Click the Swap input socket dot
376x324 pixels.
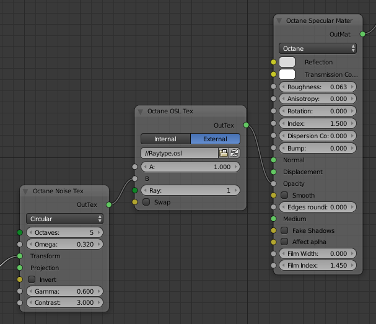pyautogui.click(x=134, y=202)
